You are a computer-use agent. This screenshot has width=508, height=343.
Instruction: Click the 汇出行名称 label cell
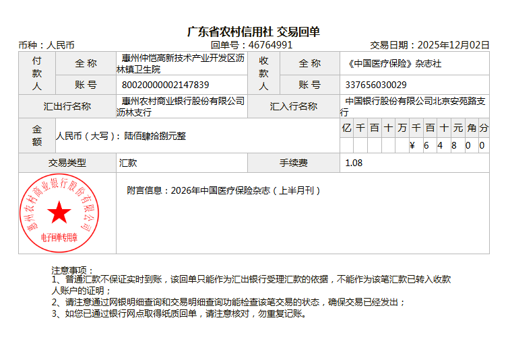[x=67, y=106]
